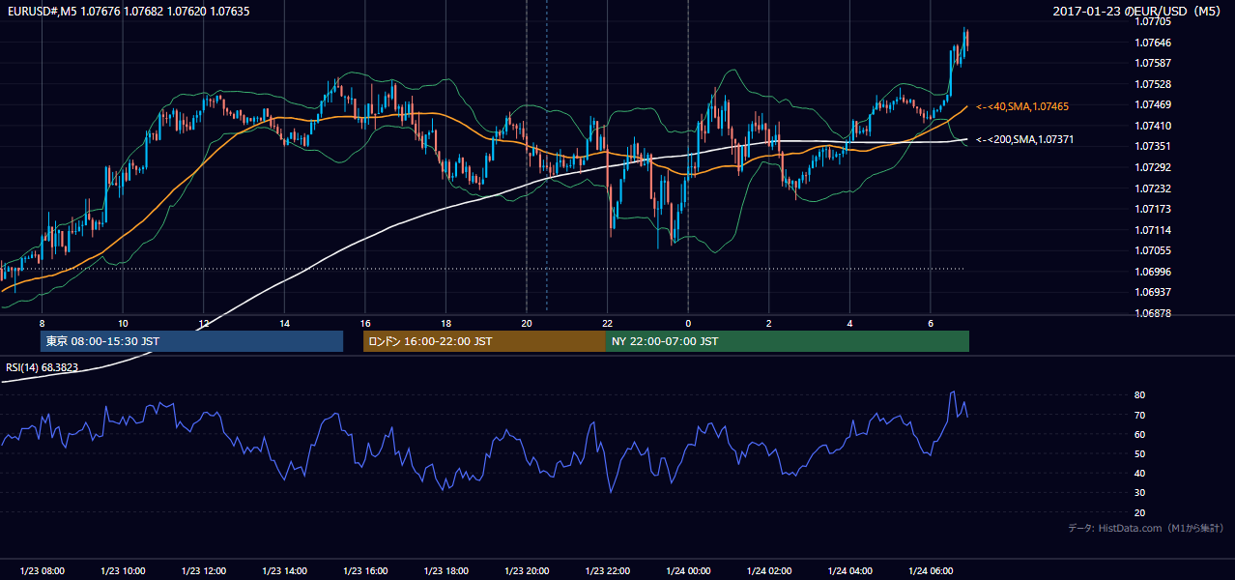
Task: Click RSI scale value 60
Action: point(1140,434)
